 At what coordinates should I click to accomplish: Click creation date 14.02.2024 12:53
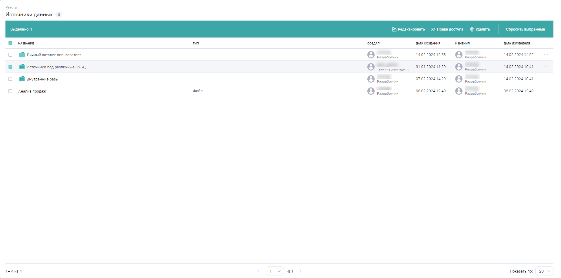click(431, 55)
